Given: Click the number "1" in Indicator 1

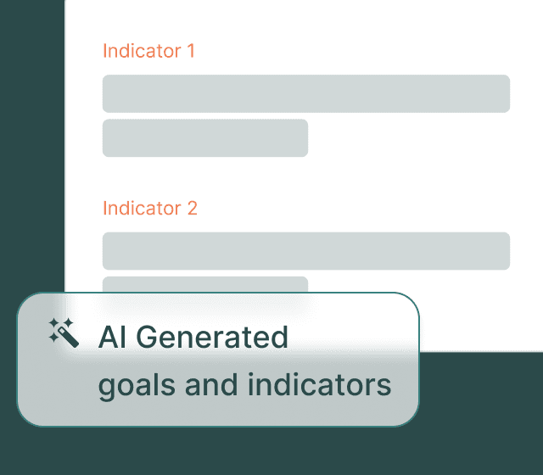Looking at the screenshot, I should 190,51.
